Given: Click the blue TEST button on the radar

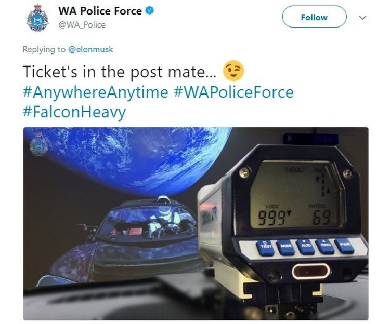Looking at the screenshot, I should tap(265, 247).
